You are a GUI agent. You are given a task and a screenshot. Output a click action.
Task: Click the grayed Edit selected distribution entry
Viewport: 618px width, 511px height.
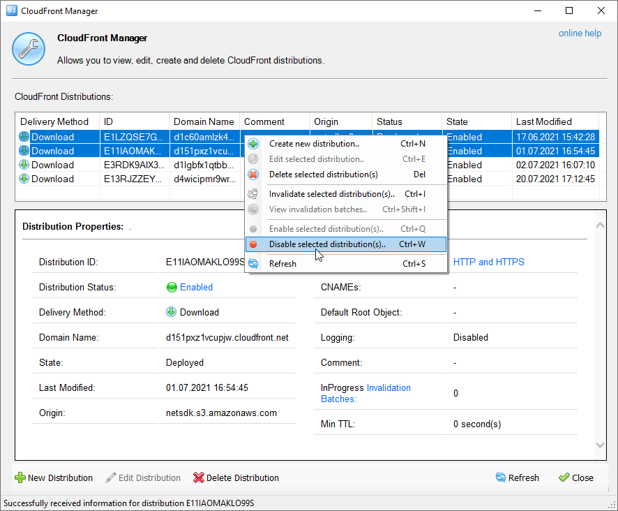[346, 159]
